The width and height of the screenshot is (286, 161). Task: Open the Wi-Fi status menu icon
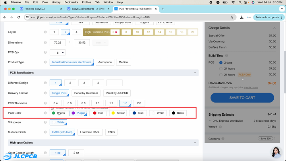tap(233, 2)
